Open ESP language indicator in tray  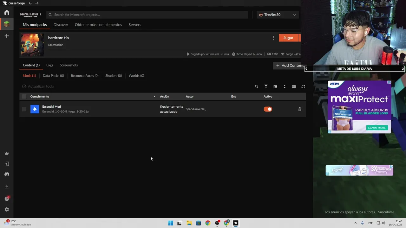click(x=370, y=223)
